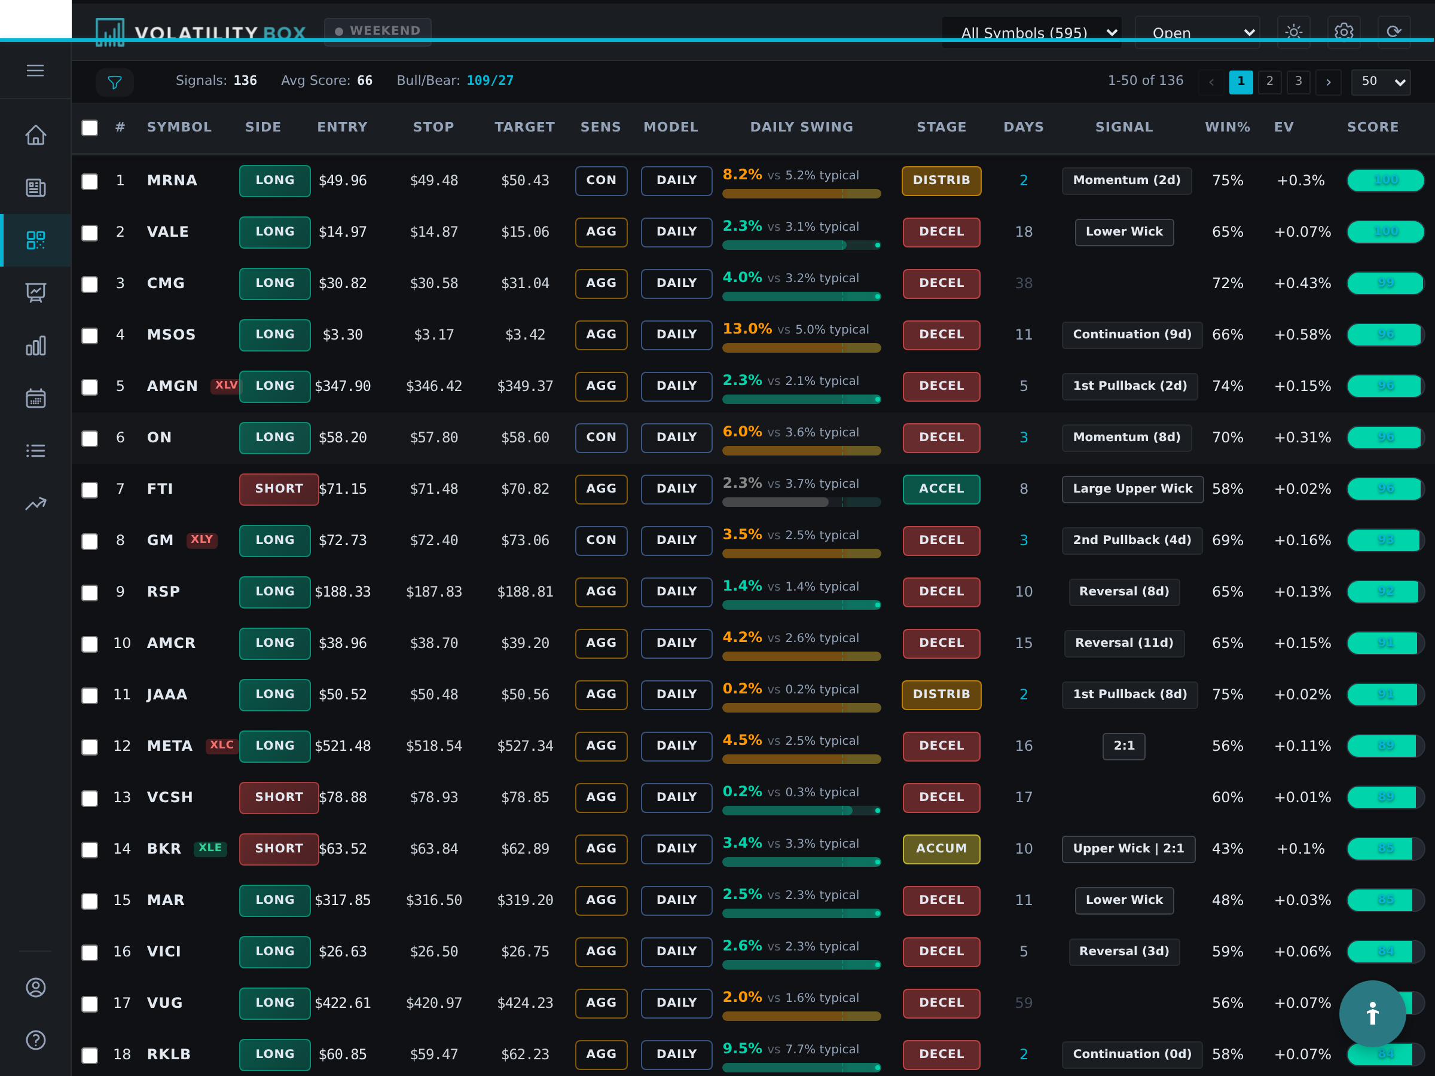The image size is (1435, 1076).
Task: Go to previous page arrow
Action: (x=1211, y=82)
